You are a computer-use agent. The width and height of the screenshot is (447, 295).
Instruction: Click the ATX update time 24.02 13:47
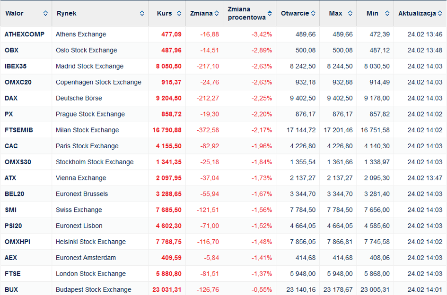(x=425, y=177)
